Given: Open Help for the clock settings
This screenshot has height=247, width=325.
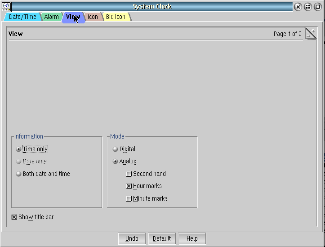Looking at the screenshot, I should 192,239.
